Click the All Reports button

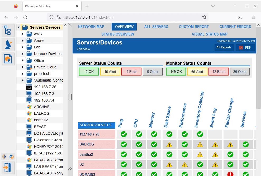click(224, 48)
